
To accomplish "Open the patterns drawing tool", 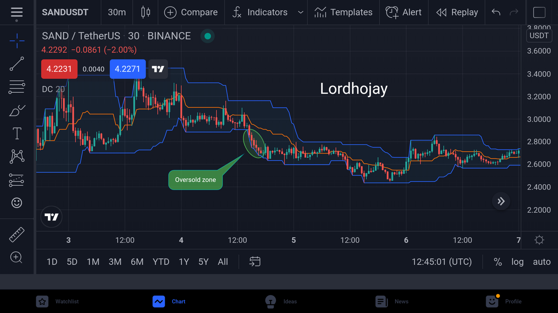I will [17, 156].
